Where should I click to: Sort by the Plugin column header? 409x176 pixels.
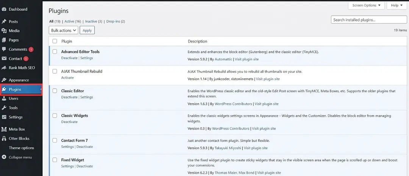[67, 41]
